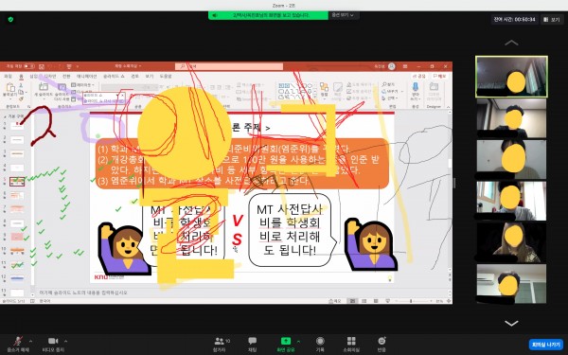Select slide 1 thumbnail in slide panel
Viewport: 568px width, 355px height.
[x=17, y=126]
